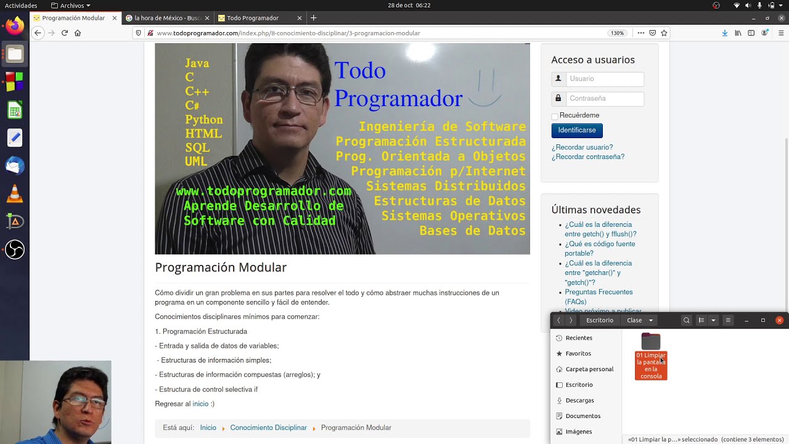Go forward in the Files window
This screenshot has width=789, height=444.
tap(571, 320)
